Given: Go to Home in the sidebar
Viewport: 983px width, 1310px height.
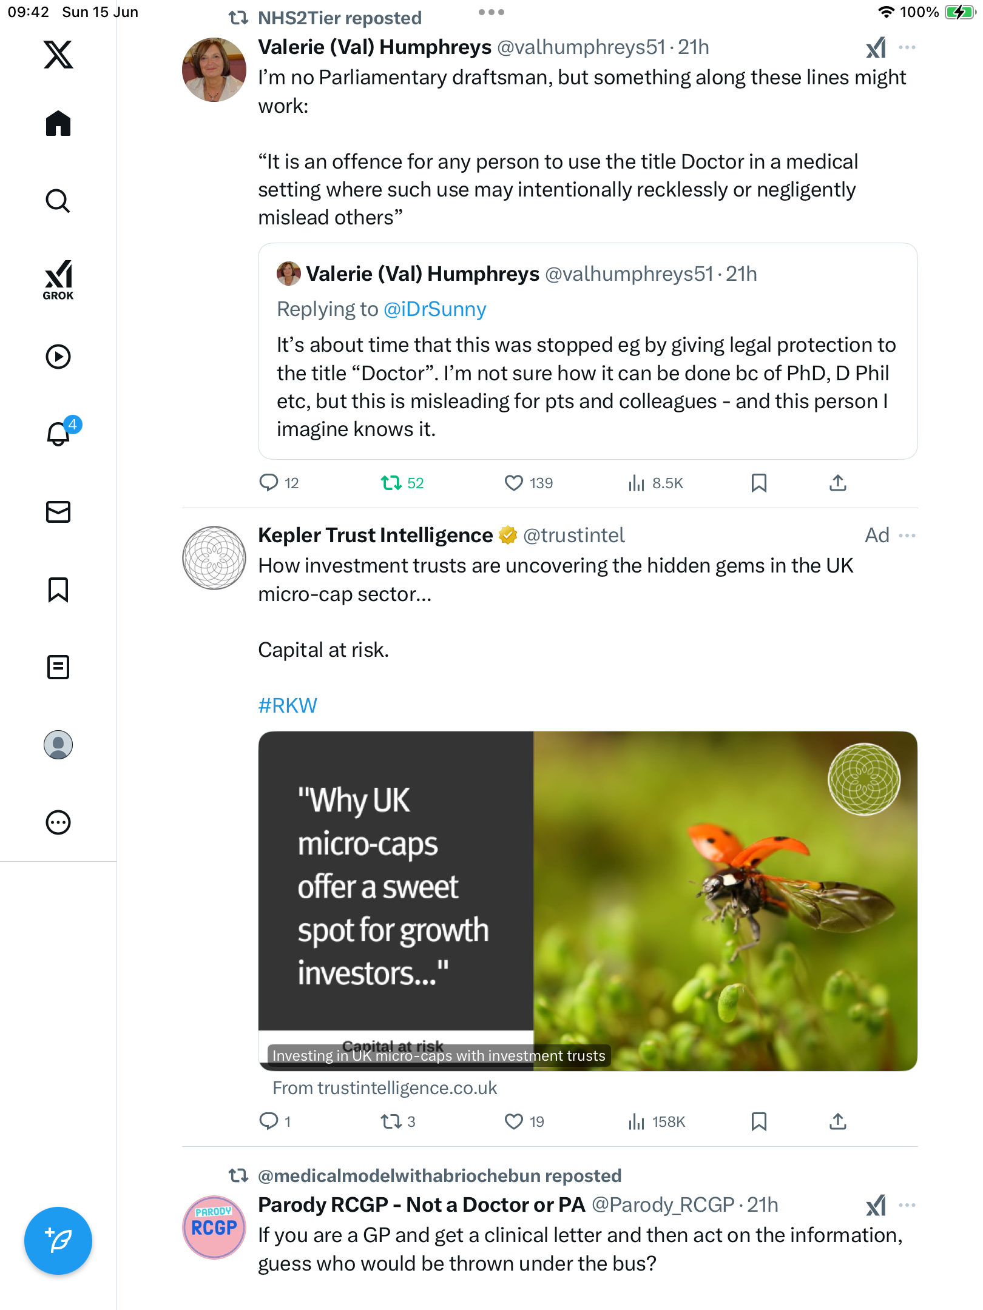Looking at the screenshot, I should pyautogui.click(x=58, y=124).
